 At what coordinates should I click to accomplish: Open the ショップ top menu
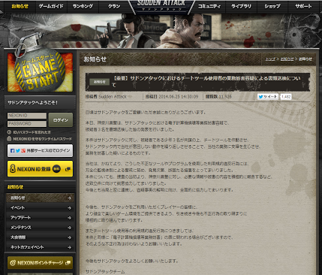272,6
